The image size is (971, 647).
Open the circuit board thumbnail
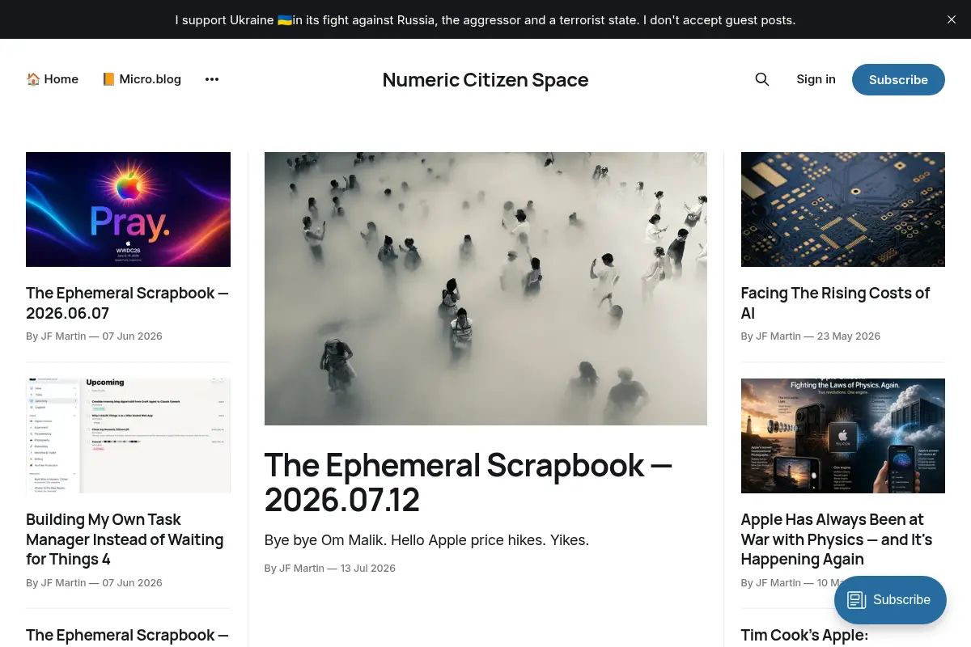coord(843,209)
